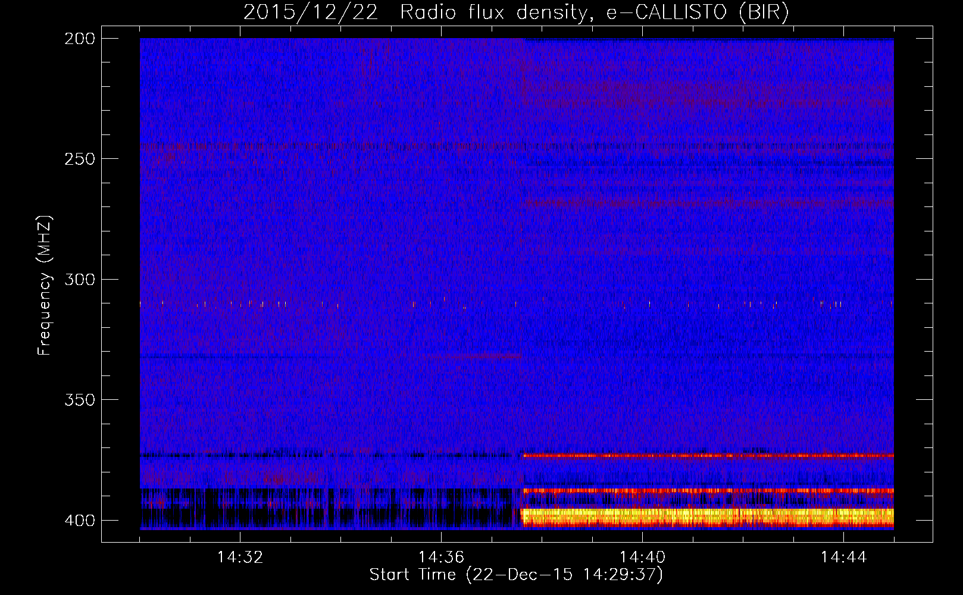Screen dimensions: 963x595
Task: Select the 'Frequency (MHZ)' y-axis label
Action: tap(45, 285)
